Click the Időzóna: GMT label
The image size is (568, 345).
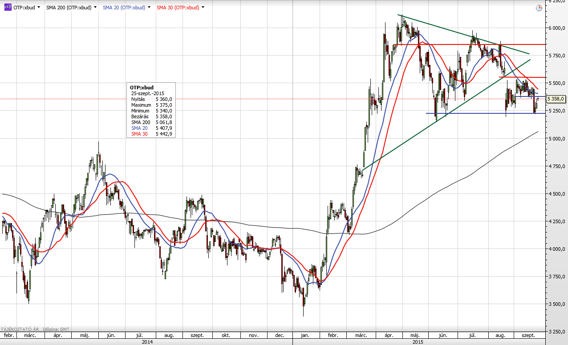56,329
